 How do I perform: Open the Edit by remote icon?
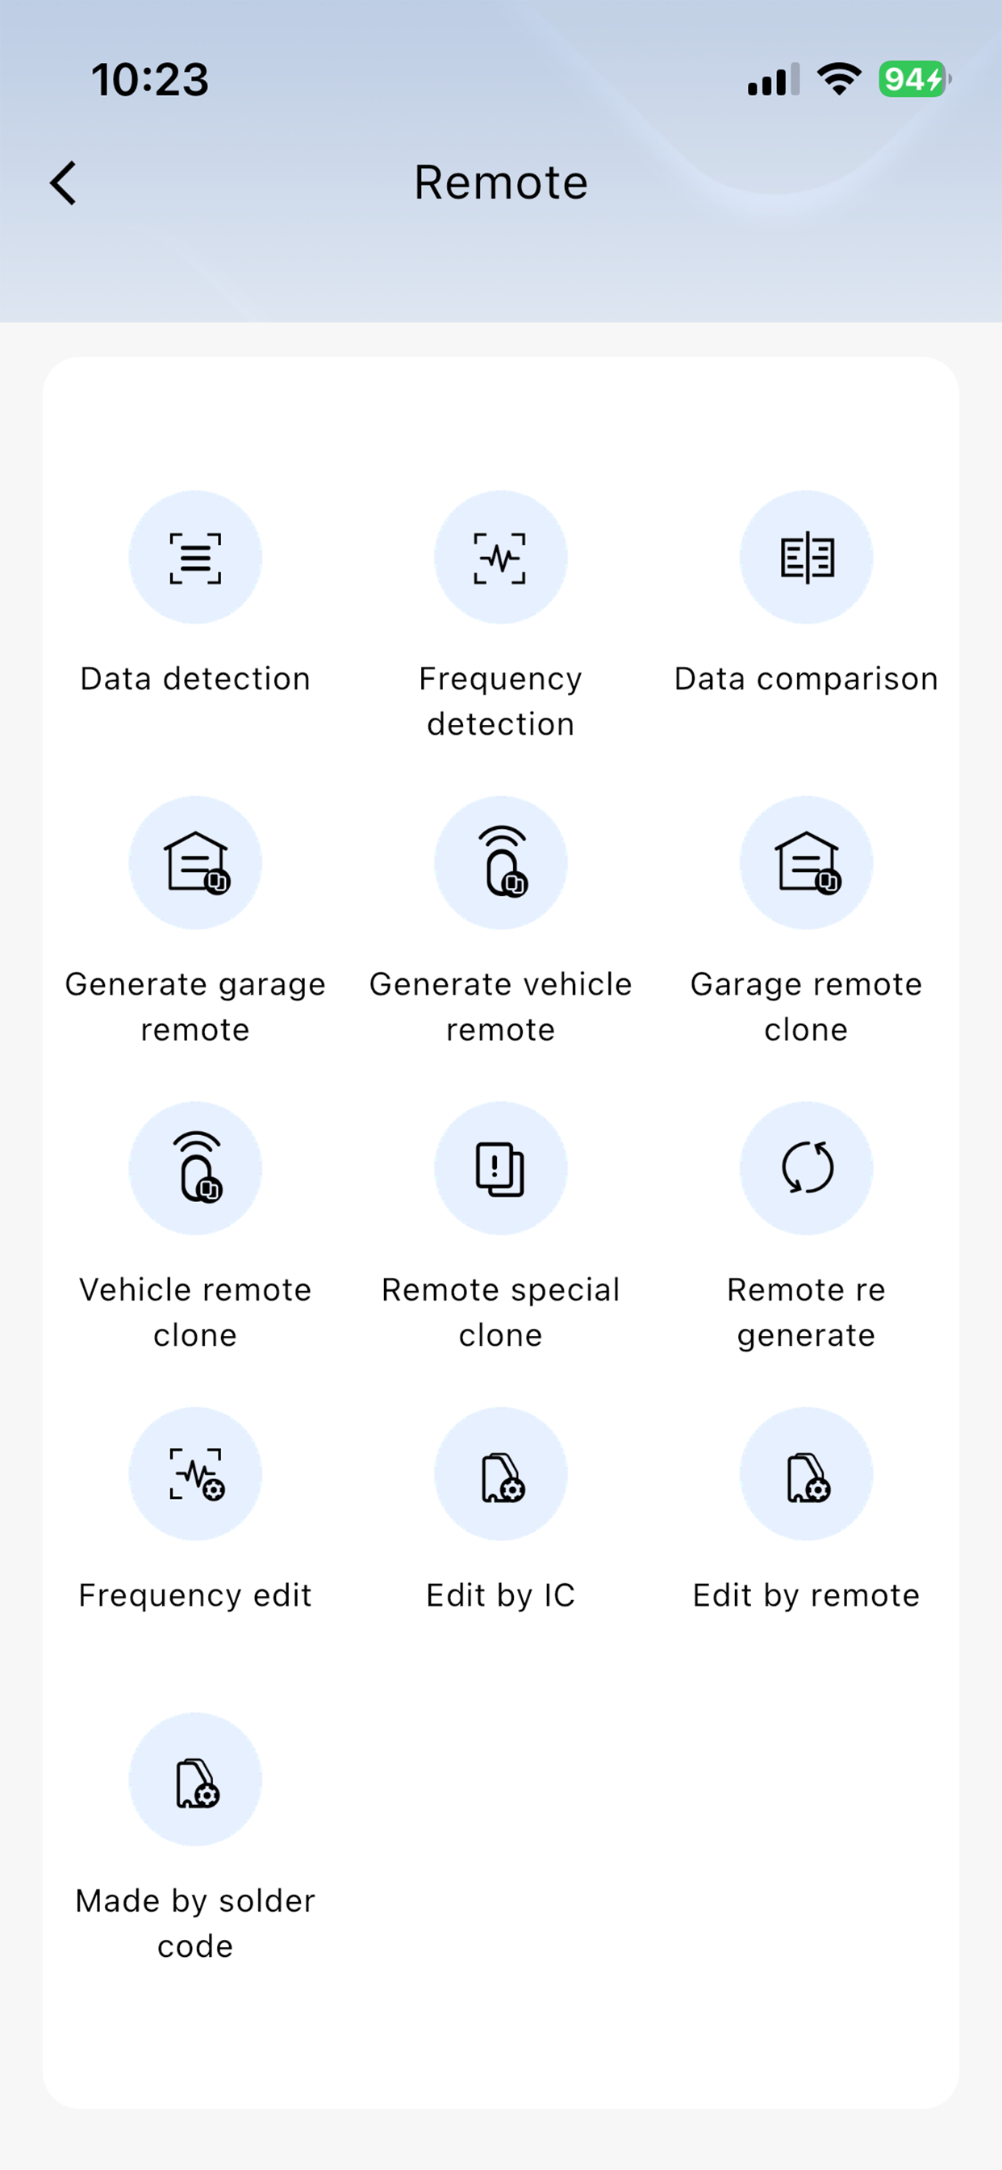click(x=807, y=1474)
